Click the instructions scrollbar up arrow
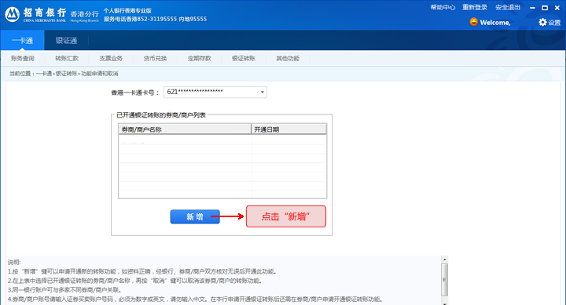The height and width of the screenshot is (305, 566). pos(445,260)
